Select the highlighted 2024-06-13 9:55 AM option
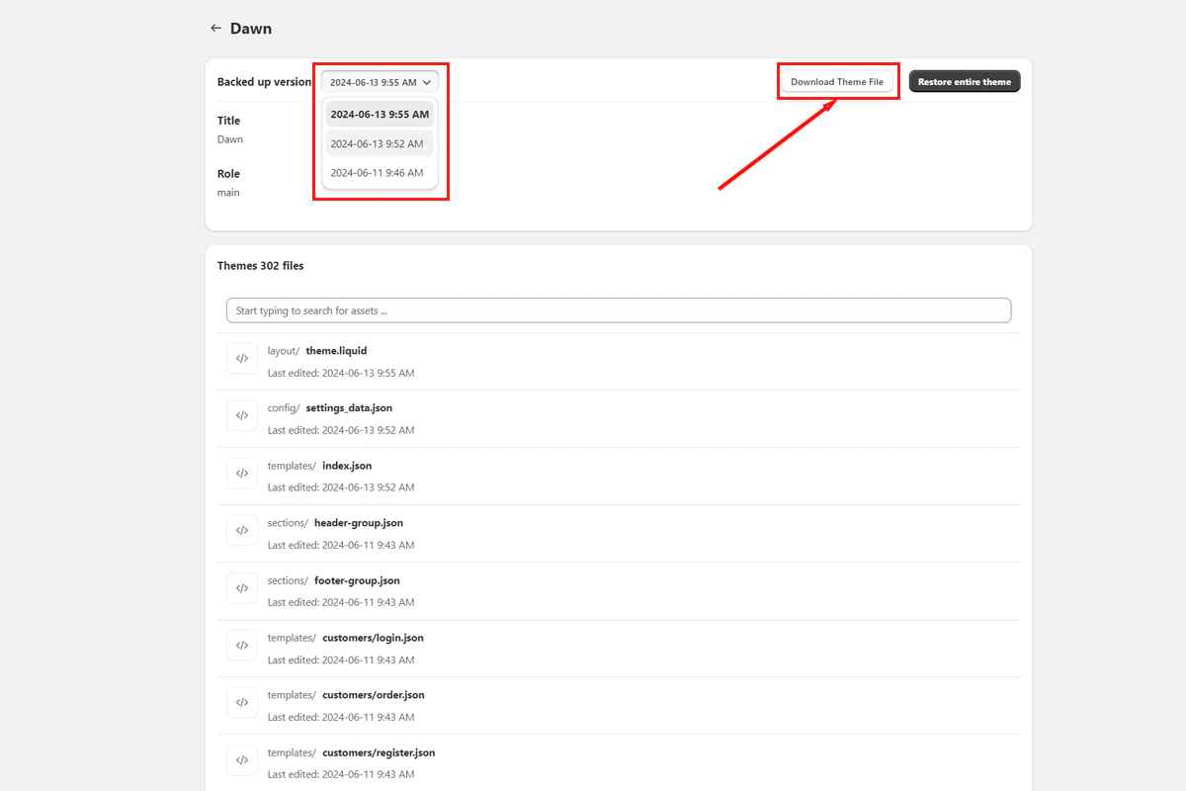1186x791 pixels. (380, 114)
